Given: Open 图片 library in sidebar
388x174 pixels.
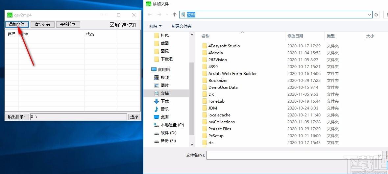Looking at the screenshot, I should (x=161, y=86).
